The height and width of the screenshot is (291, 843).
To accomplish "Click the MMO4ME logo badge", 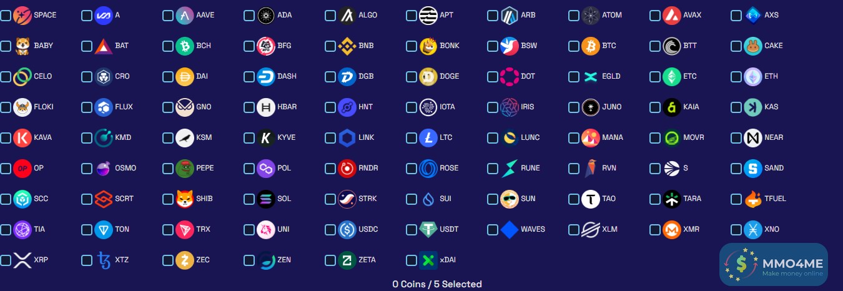I will pyautogui.click(x=774, y=265).
